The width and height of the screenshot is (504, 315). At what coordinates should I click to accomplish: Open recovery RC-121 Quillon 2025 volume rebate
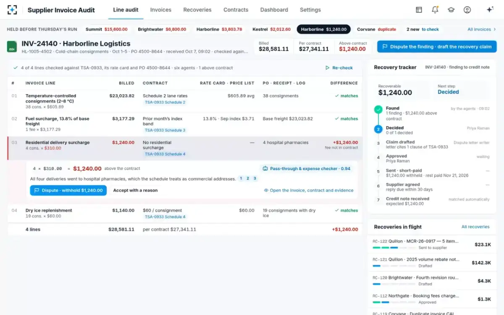coord(432,262)
